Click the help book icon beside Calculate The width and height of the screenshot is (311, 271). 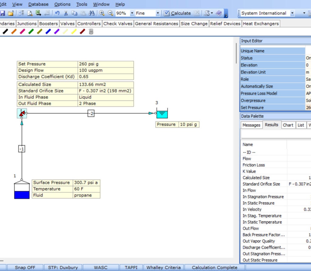point(219,13)
